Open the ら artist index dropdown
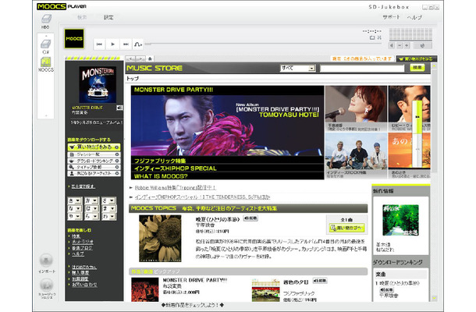Image resolution: width=476 pixels, height=312 pixels. (x=91, y=216)
